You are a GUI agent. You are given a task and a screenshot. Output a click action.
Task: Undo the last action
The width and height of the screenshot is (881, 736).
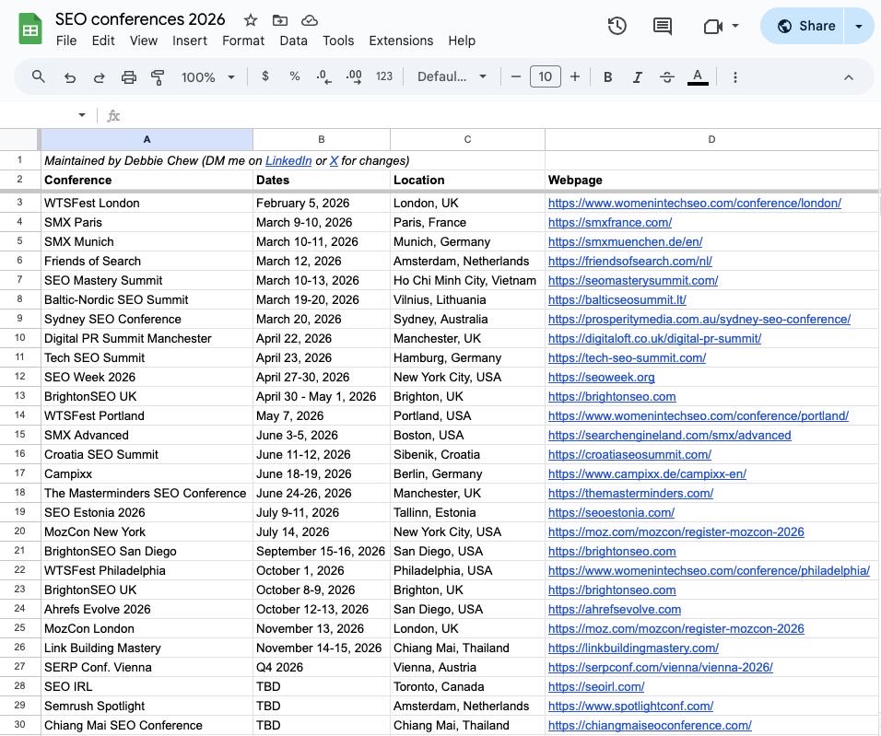pyautogui.click(x=70, y=77)
